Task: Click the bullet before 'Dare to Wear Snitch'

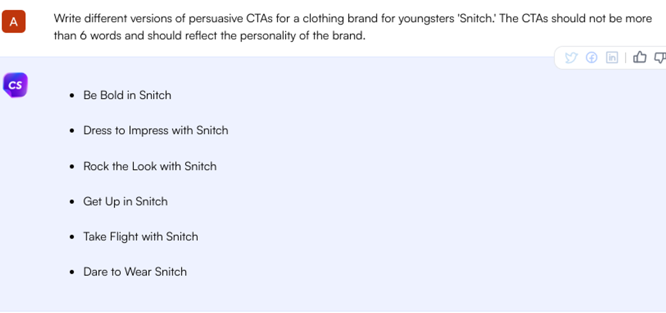Action: 72,272
